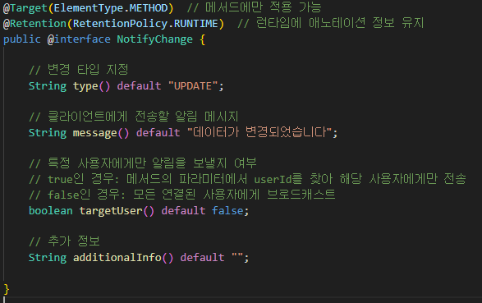Click the closing curly brace
The height and width of the screenshot is (303, 482).
pos(6,289)
